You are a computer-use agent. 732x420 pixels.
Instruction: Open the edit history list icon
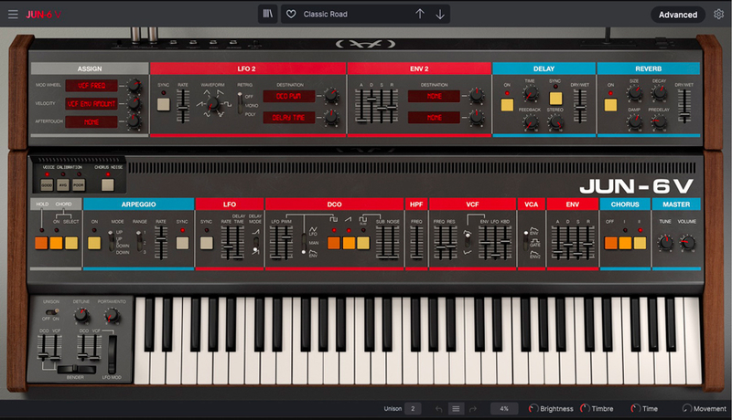(456, 409)
